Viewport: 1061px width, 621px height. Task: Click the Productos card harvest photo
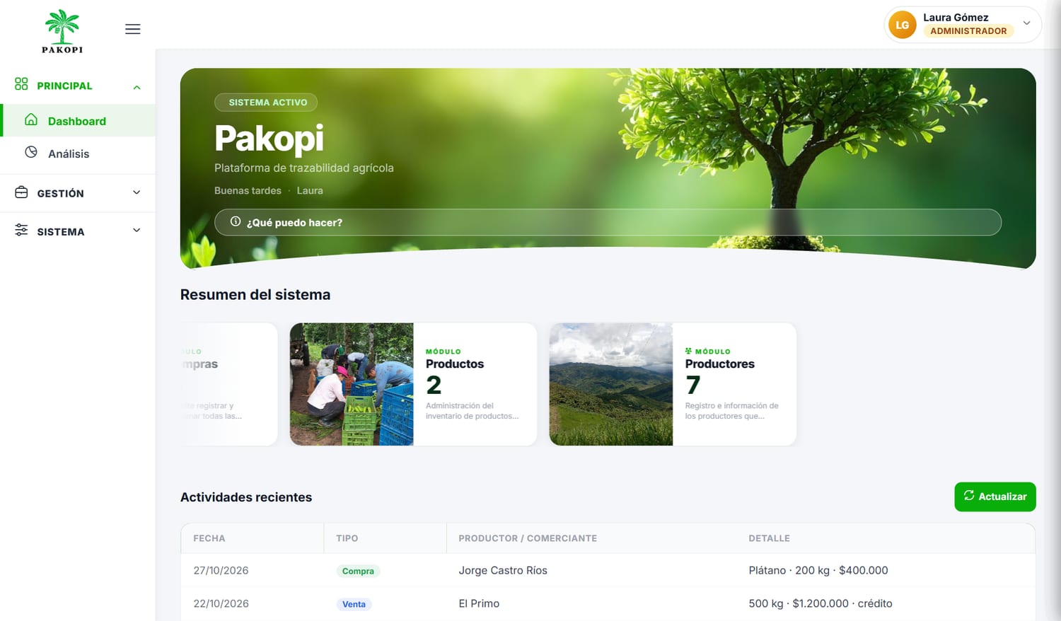coord(352,384)
